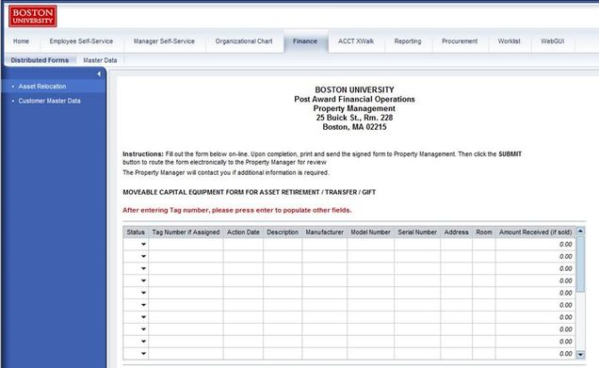The width and height of the screenshot is (599, 368).
Task: Open the Employee Self-Service tab
Action: click(81, 41)
